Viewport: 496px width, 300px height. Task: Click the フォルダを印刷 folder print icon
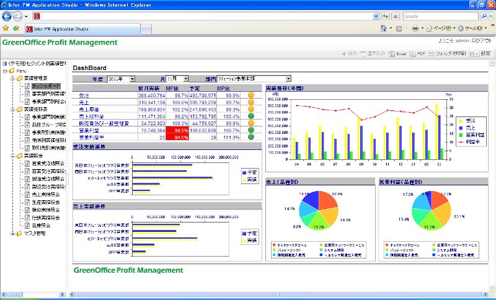click(432, 54)
